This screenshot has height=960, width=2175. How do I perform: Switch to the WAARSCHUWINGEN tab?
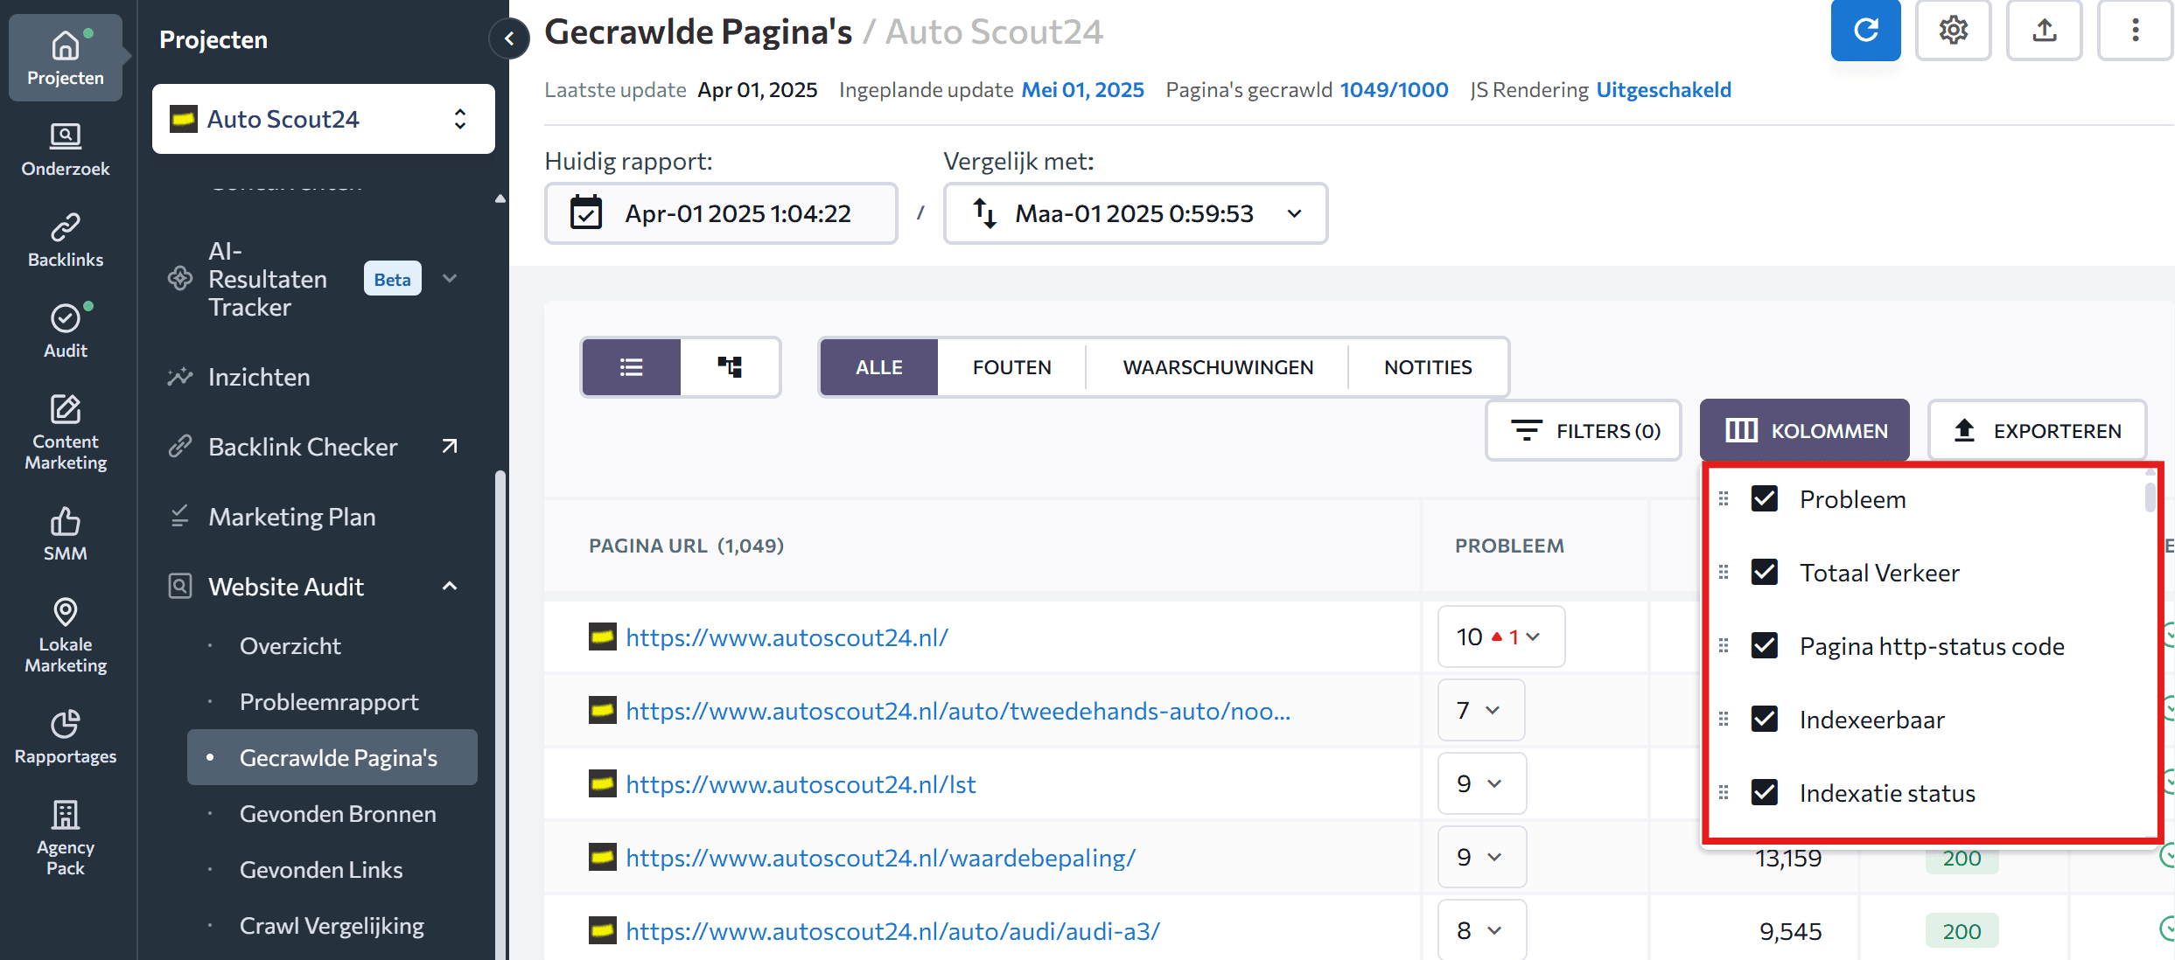pos(1218,367)
